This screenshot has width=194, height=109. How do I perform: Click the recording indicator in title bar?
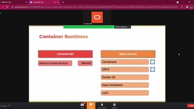[178, 2]
